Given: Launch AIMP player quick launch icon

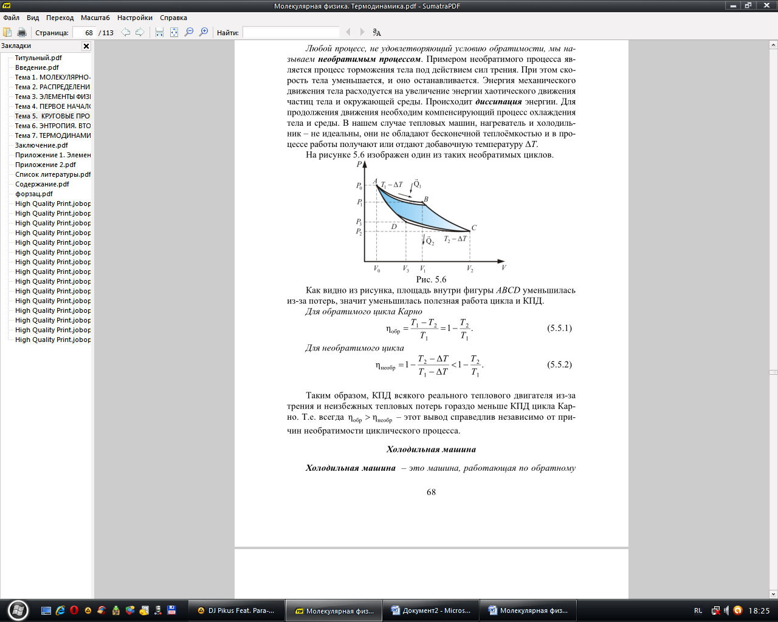Looking at the screenshot, I should click(x=88, y=610).
